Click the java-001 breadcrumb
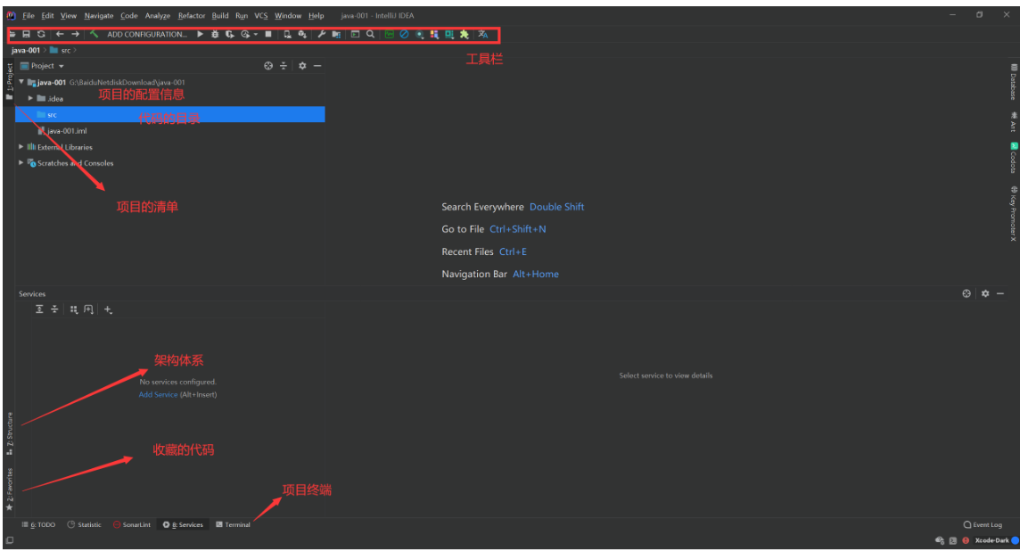 coord(25,50)
